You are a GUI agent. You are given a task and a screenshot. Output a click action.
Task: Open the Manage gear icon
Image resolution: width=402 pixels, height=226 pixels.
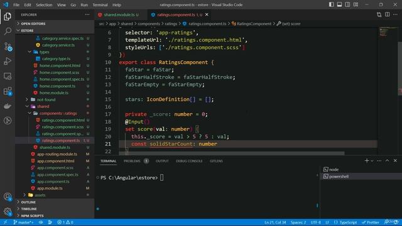tap(8, 212)
